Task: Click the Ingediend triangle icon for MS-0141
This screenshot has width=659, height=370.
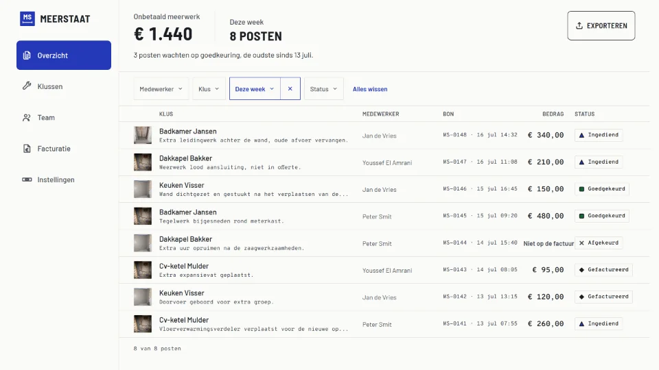Action: click(581, 324)
